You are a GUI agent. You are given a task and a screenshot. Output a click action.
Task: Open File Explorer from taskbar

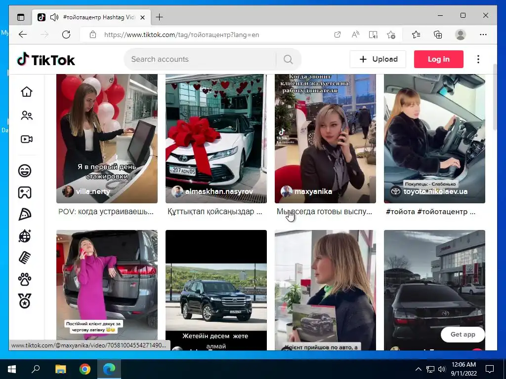(x=60, y=369)
